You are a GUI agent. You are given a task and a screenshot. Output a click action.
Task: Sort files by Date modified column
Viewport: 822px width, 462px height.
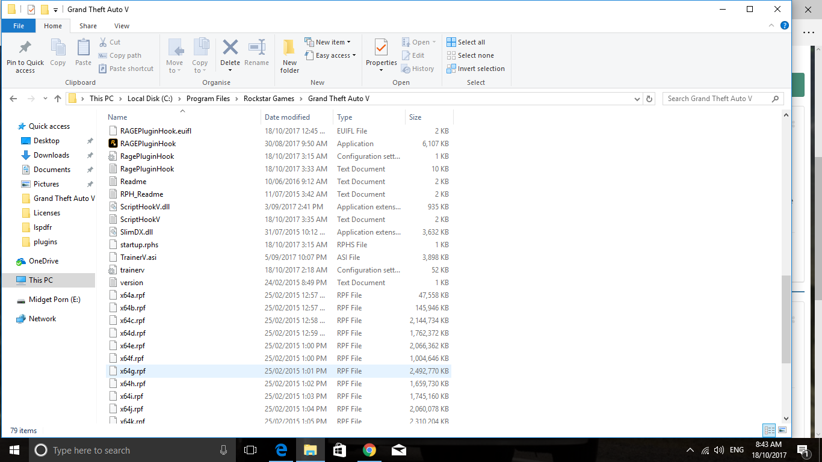pyautogui.click(x=287, y=117)
